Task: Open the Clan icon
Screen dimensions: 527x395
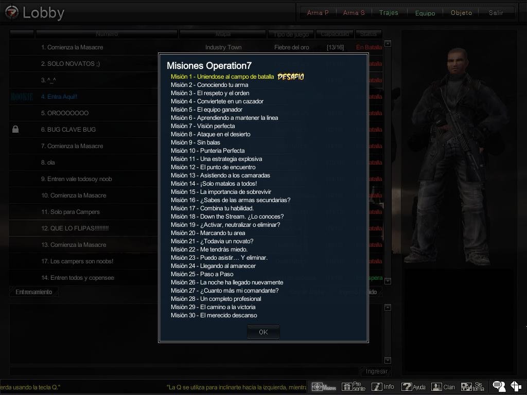Action: pyautogui.click(x=443, y=387)
